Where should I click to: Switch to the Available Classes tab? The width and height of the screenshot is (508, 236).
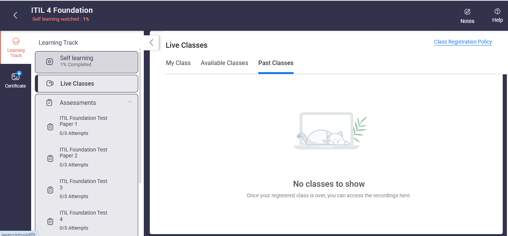tap(224, 63)
